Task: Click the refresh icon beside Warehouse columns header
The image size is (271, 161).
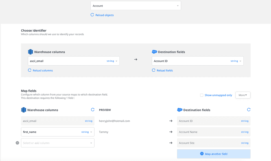Action: click(x=93, y=110)
